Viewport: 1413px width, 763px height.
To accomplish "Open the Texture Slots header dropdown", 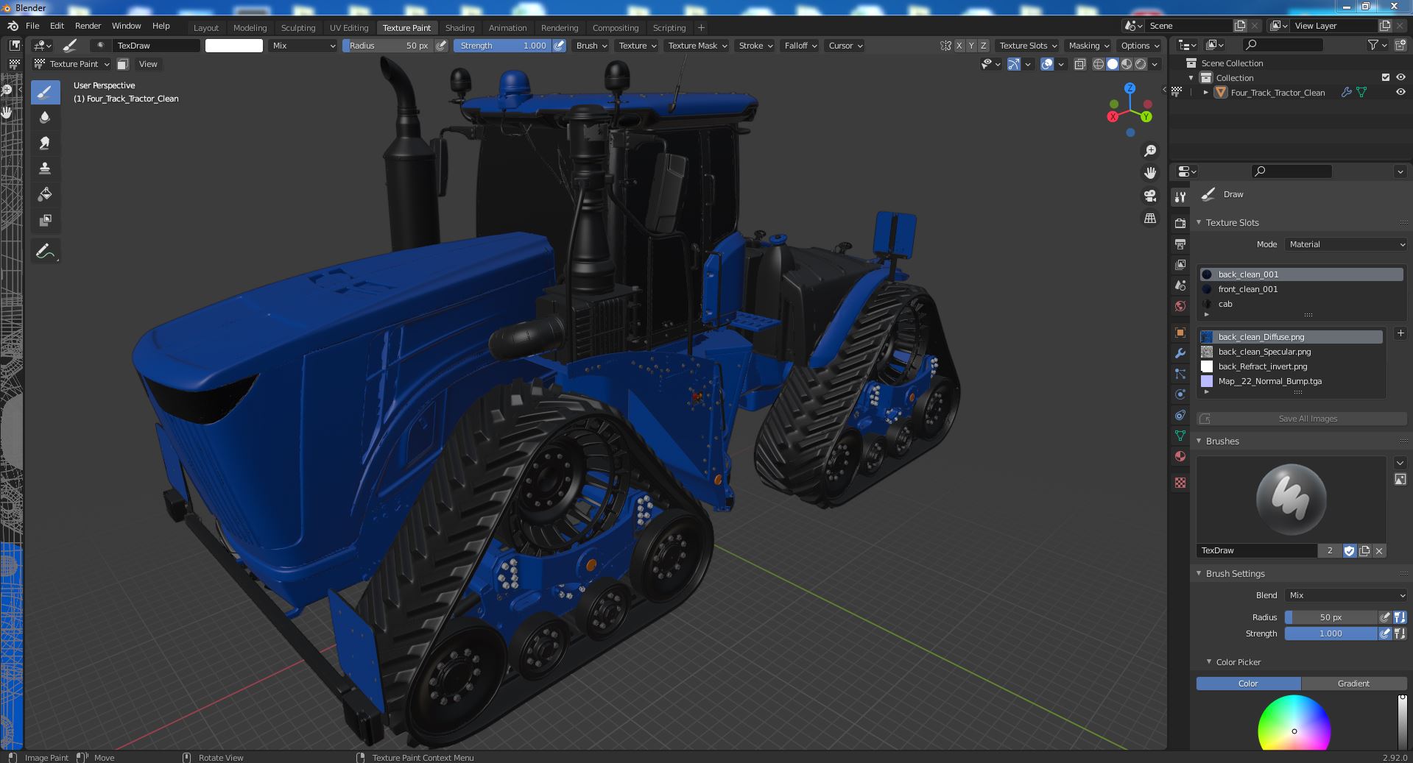I will point(1027,46).
